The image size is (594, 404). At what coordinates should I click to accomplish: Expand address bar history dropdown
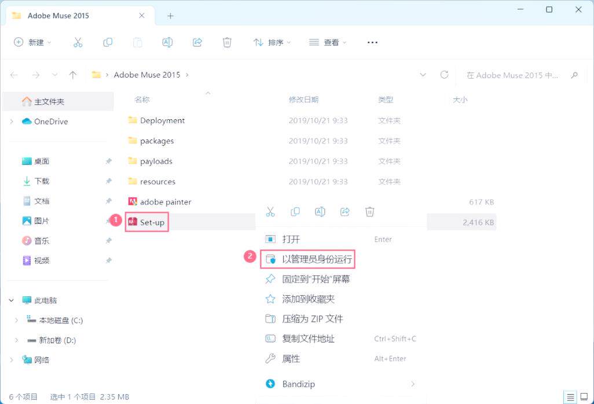pos(423,75)
